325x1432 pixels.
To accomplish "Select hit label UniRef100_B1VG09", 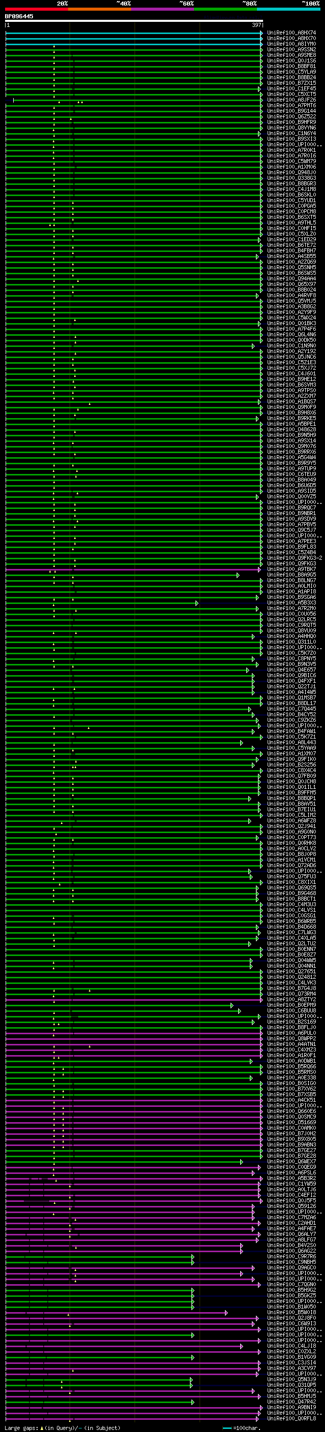I will click(291, 1357).
